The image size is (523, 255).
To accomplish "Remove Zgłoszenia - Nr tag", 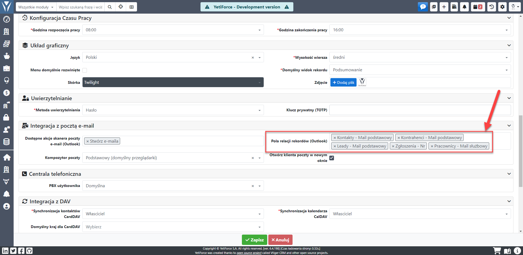I will pos(393,146).
